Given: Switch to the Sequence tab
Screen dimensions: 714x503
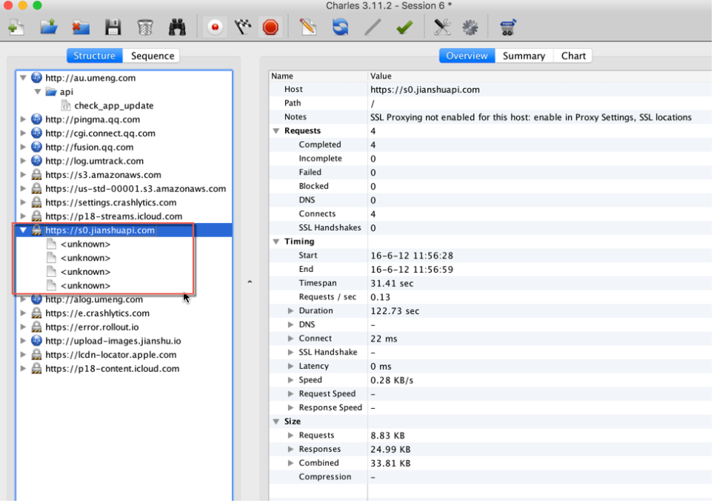Looking at the screenshot, I should point(153,56).
